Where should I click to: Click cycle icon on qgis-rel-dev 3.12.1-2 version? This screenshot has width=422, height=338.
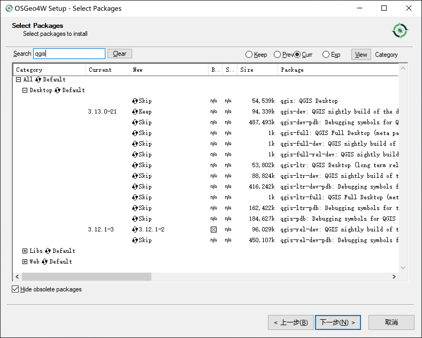pyautogui.click(x=135, y=230)
